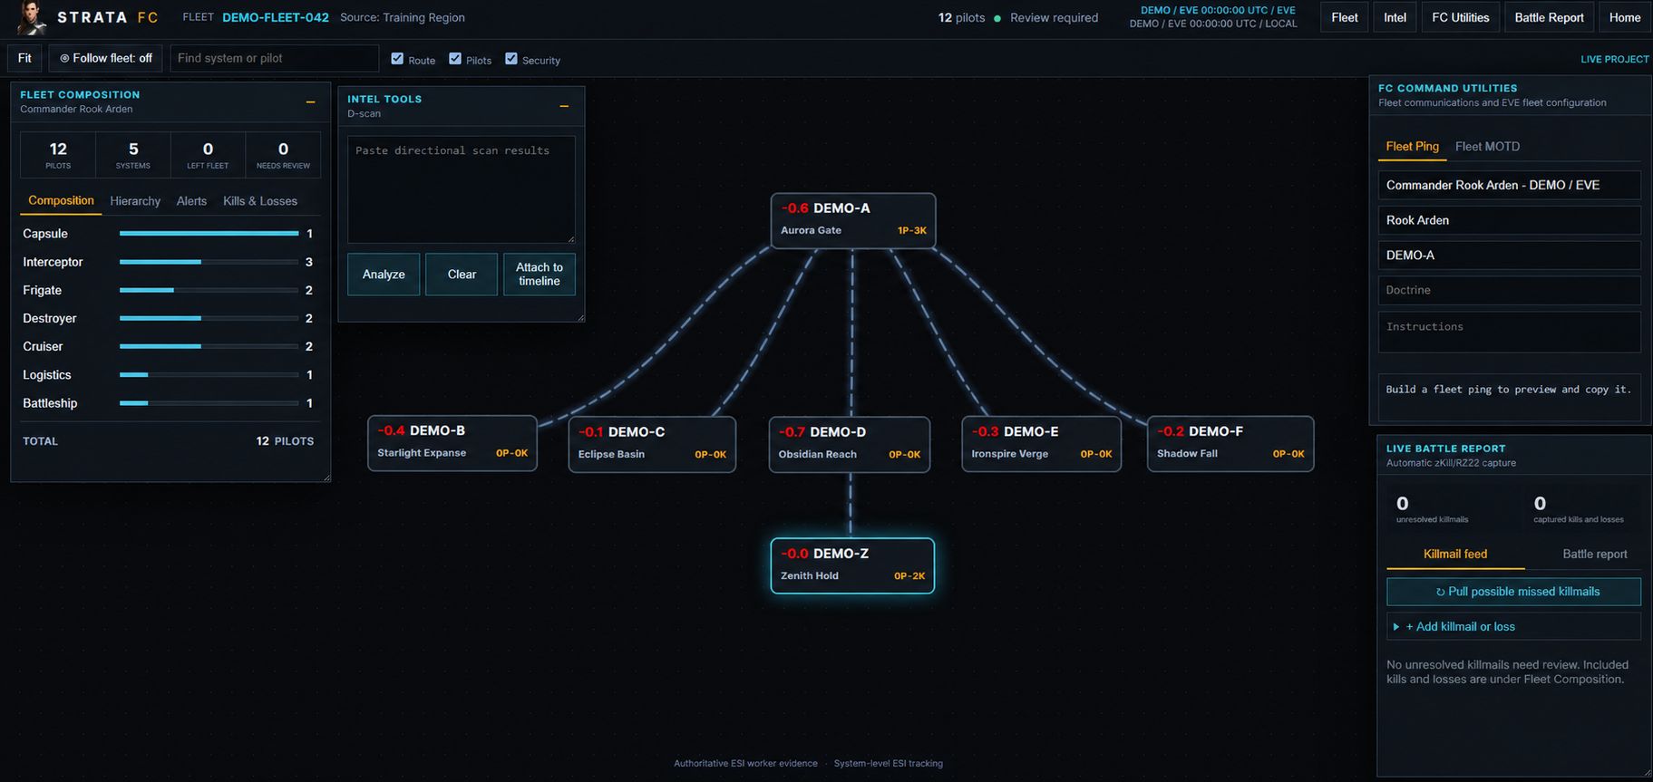This screenshot has width=1653, height=782.
Task: Click Attach to timeline button
Action: 540,274
